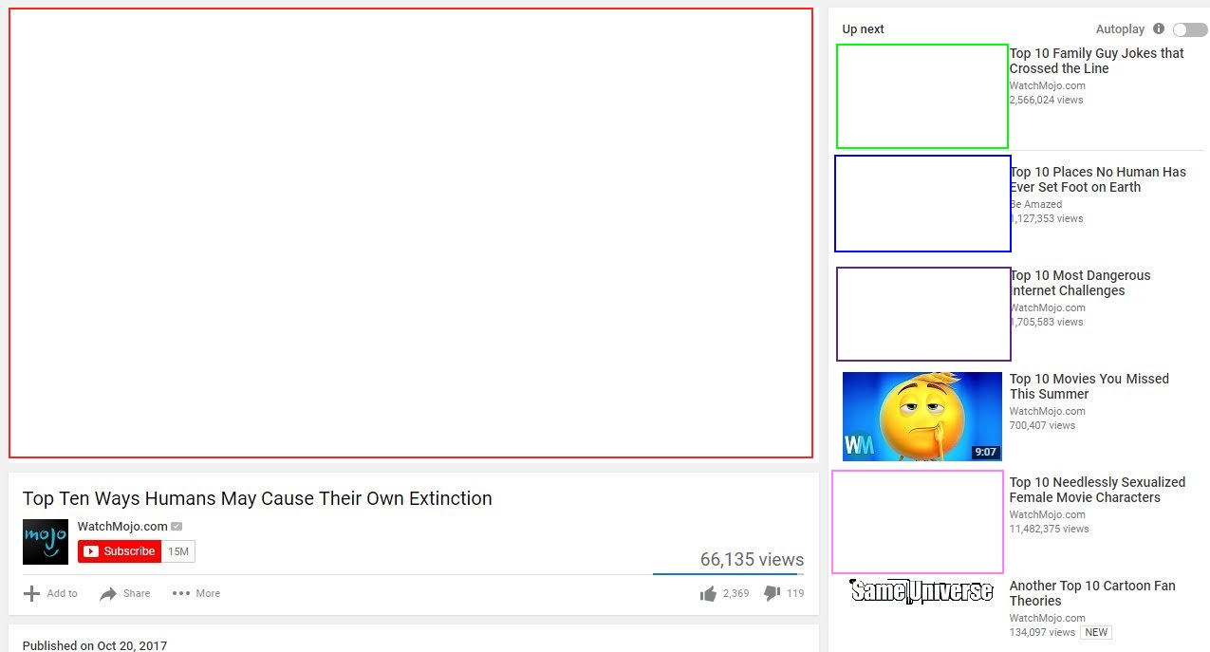The width and height of the screenshot is (1210, 652).
Task: Click the 700,407 views text
Action: (1043, 425)
